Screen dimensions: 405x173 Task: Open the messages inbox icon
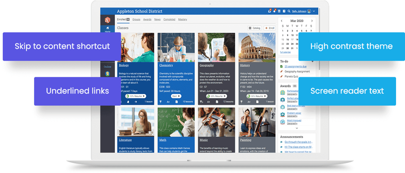coord(270,11)
